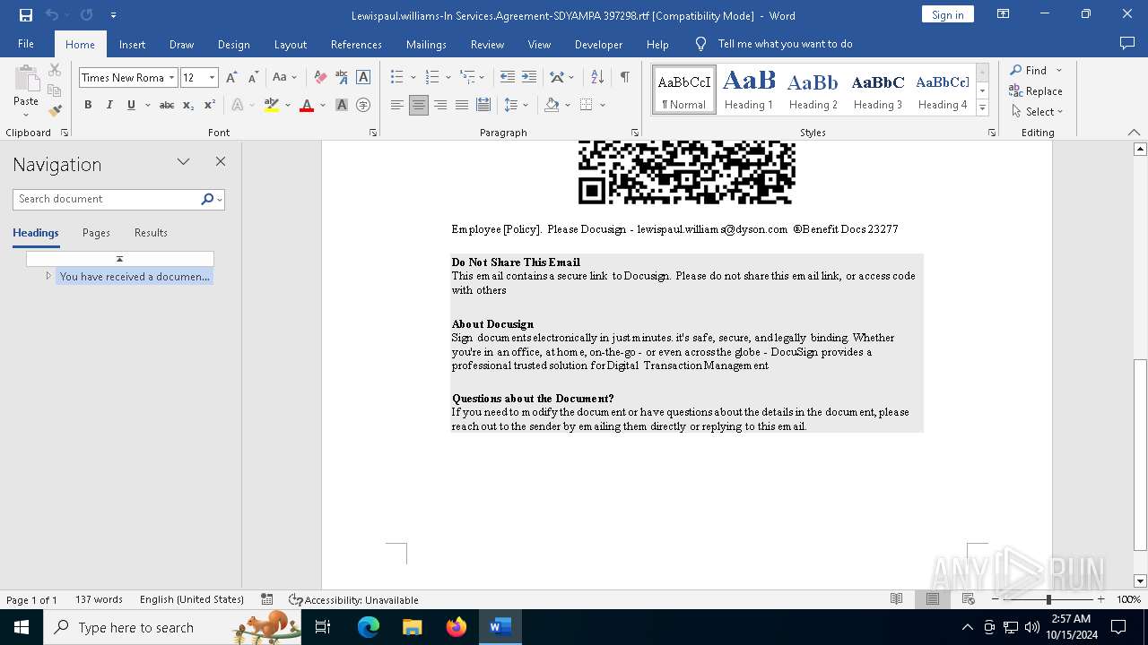Screen dimensions: 1148x645
Task: Open Firefox from taskbar
Action: pos(457,627)
